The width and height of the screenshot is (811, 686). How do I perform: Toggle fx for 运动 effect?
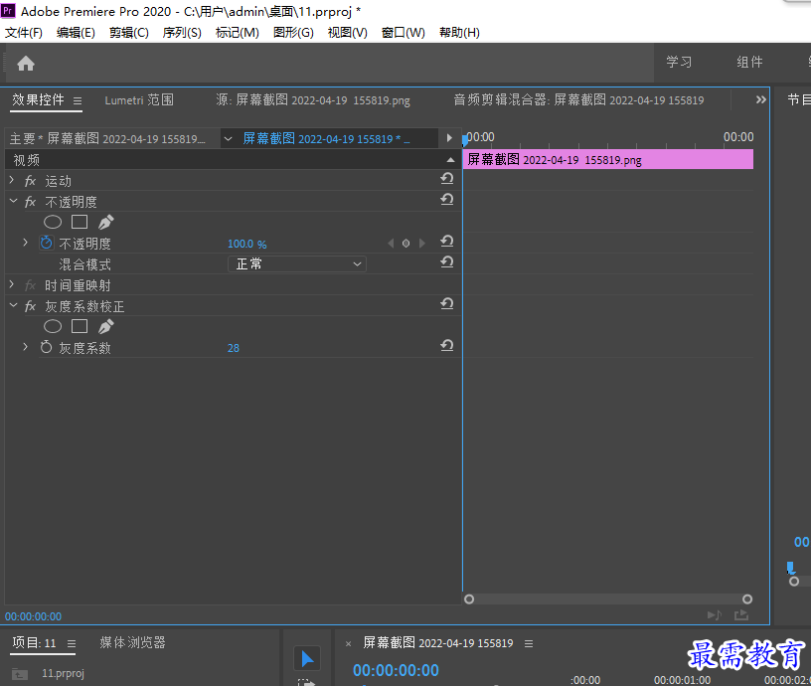[x=30, y=181]
